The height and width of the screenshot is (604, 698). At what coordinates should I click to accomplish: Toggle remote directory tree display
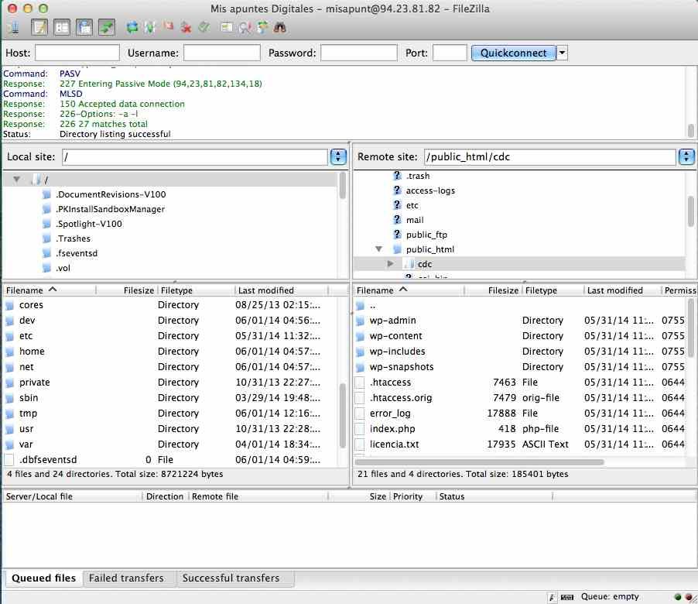click(84, 28)
